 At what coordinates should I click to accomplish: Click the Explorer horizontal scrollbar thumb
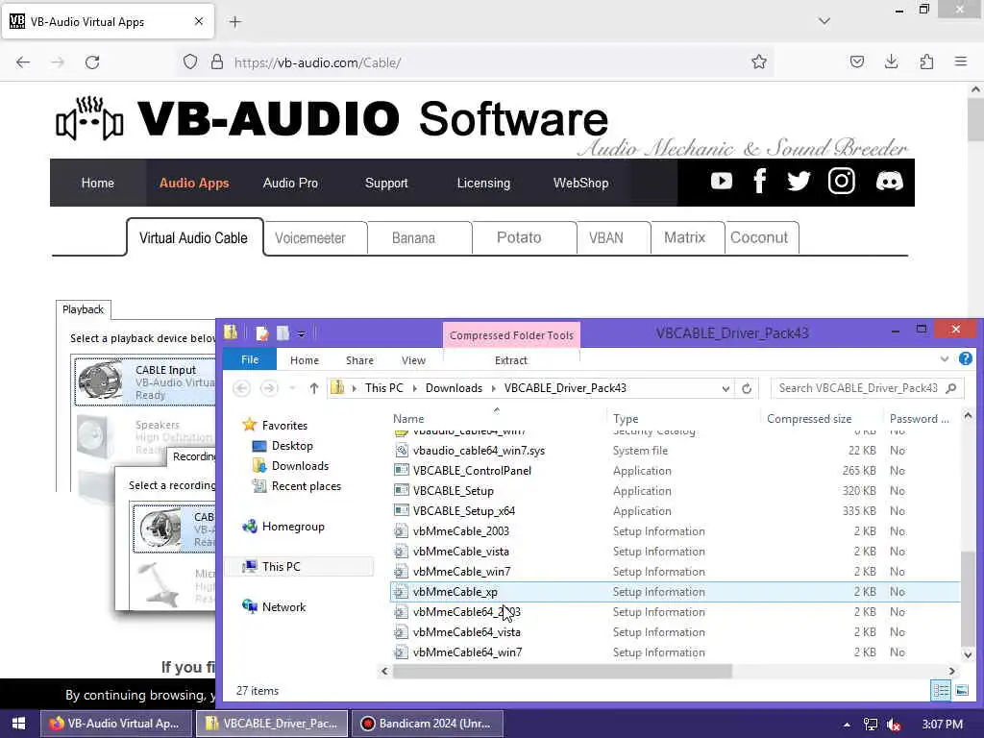[561, 671]
